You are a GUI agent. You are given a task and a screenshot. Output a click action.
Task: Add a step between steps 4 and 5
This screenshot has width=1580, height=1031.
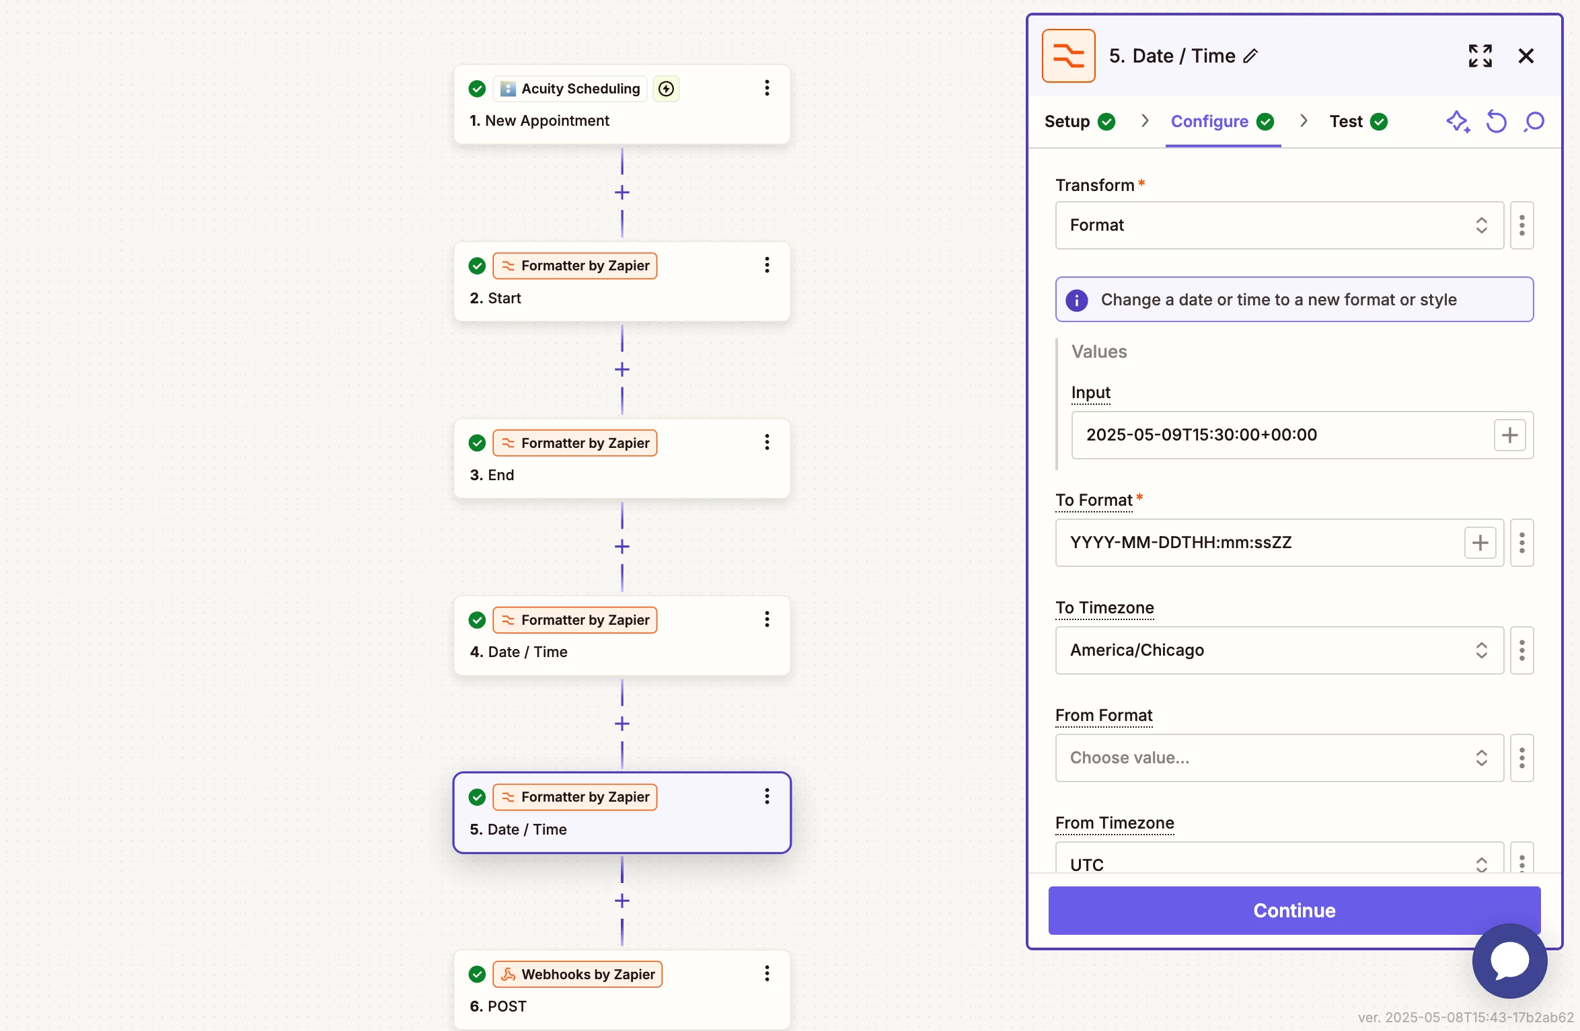[622, 724]
